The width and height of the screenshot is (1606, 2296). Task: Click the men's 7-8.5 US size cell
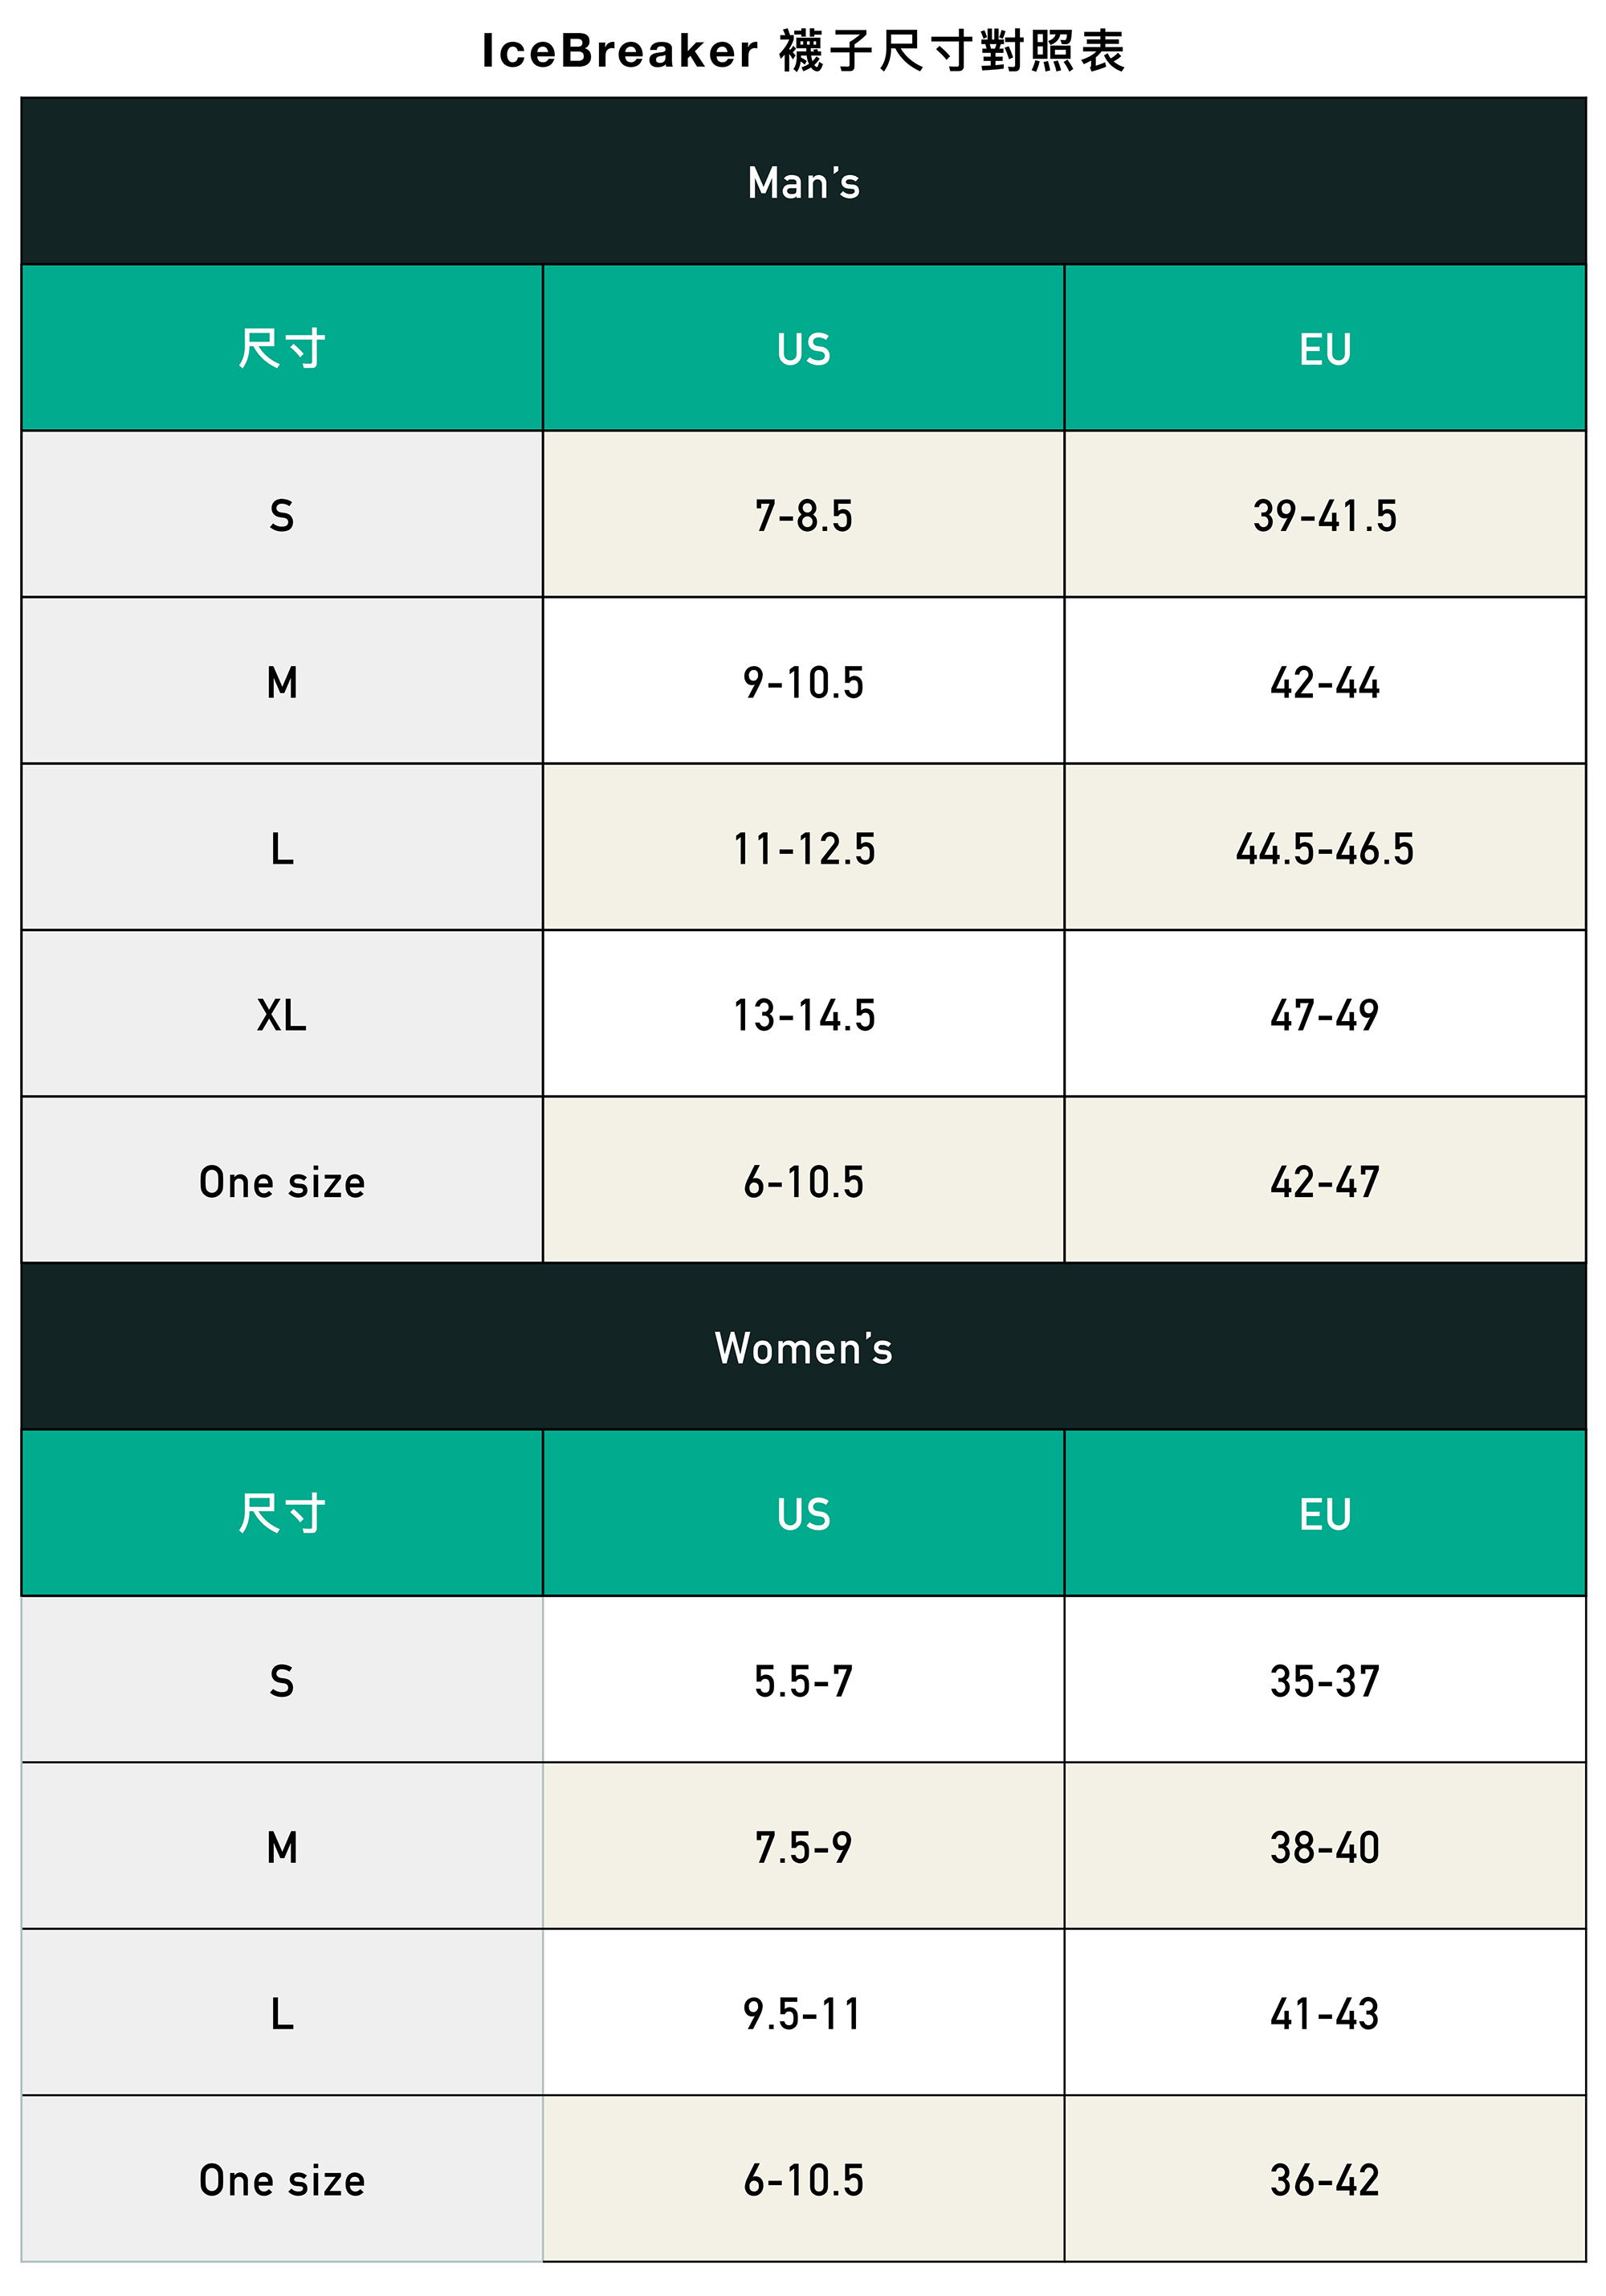(x=802, y=515)
